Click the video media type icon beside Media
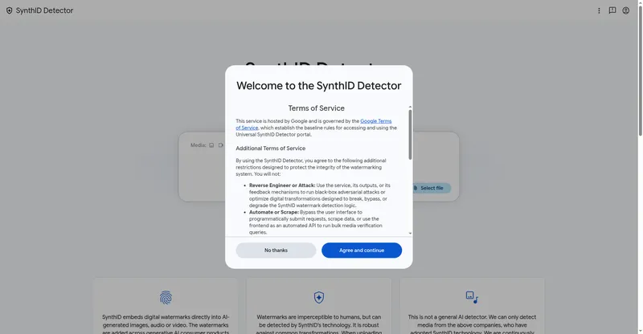Viewport: 643px width, 334px height. coord(220,145)
